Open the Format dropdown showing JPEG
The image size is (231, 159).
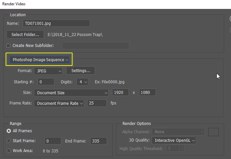tap(48, 71)
